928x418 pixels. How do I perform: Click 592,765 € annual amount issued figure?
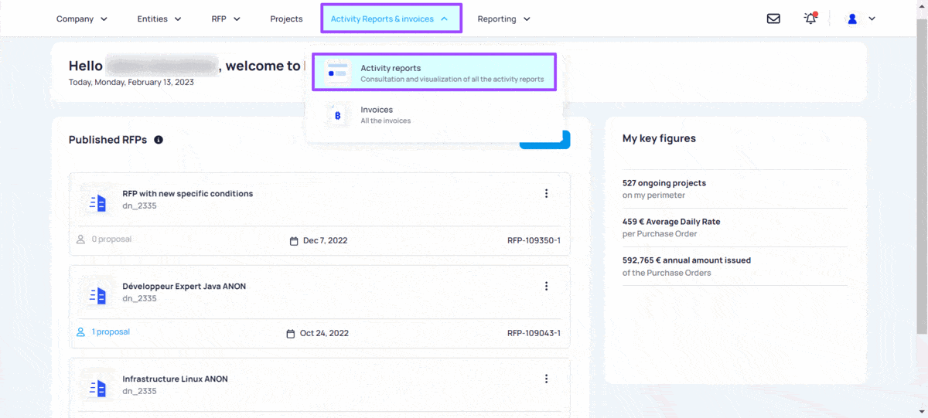687,260
